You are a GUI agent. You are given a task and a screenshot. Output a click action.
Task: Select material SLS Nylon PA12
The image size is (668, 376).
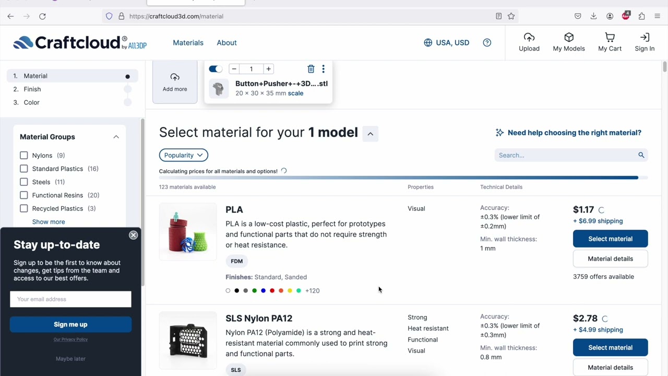tap(610, 347)
